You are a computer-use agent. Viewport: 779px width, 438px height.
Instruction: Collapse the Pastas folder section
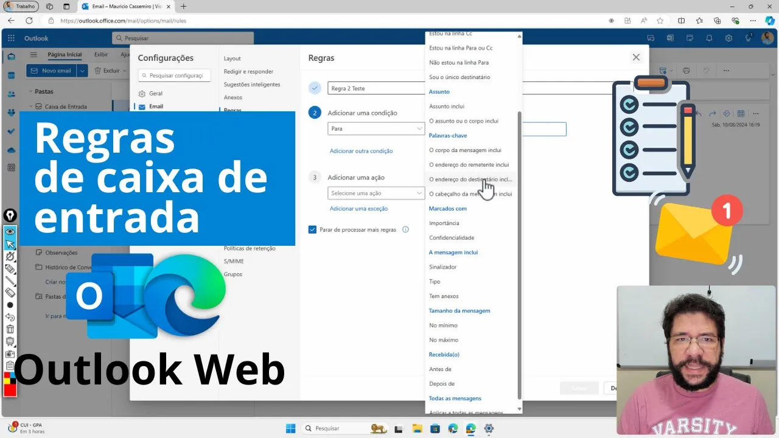(31, 92)
